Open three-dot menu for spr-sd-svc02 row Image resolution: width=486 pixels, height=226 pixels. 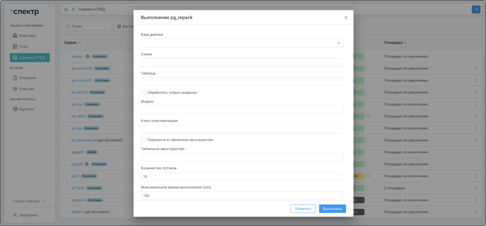click(475, 68)
